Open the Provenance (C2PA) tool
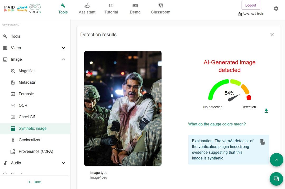 36,152
